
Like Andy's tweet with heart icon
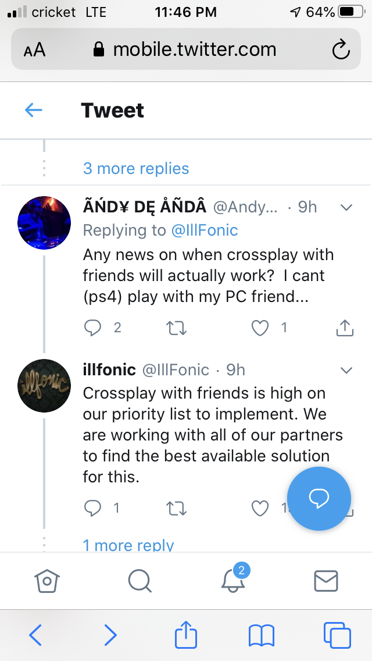[260, 328]
